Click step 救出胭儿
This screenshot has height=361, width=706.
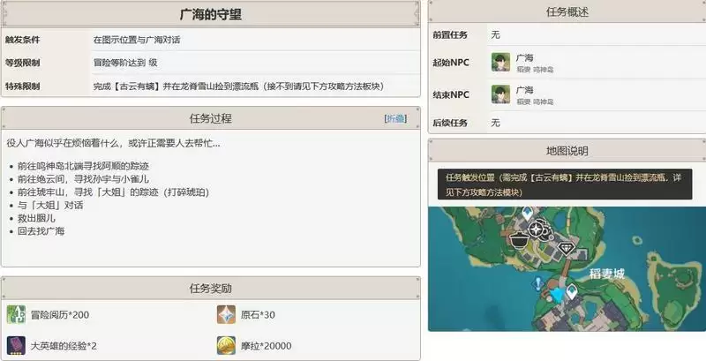(x=36, y=218)
